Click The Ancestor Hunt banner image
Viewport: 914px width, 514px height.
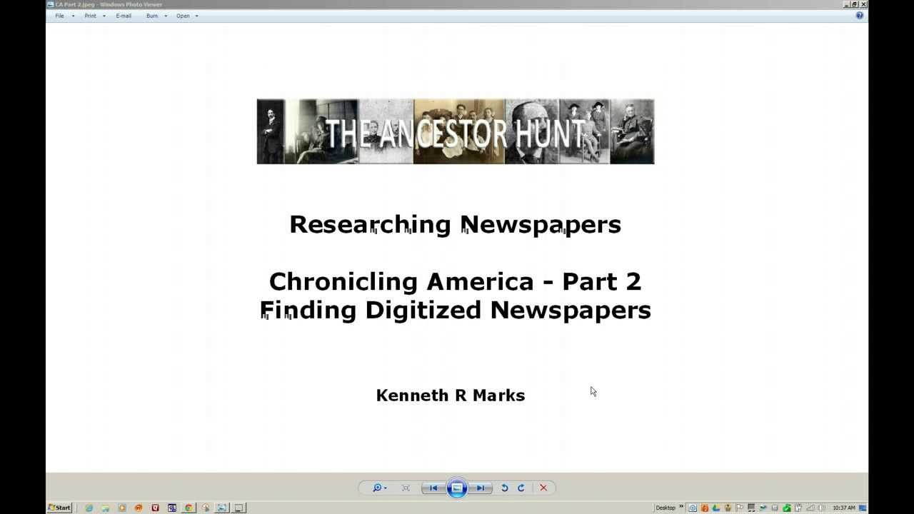[456, 131]
